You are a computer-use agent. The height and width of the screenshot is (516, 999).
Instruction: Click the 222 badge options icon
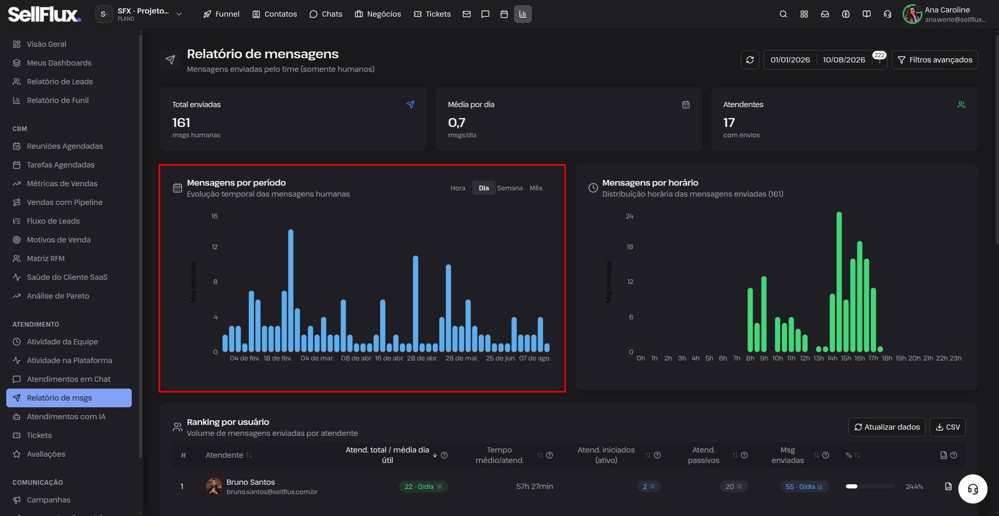880,61
